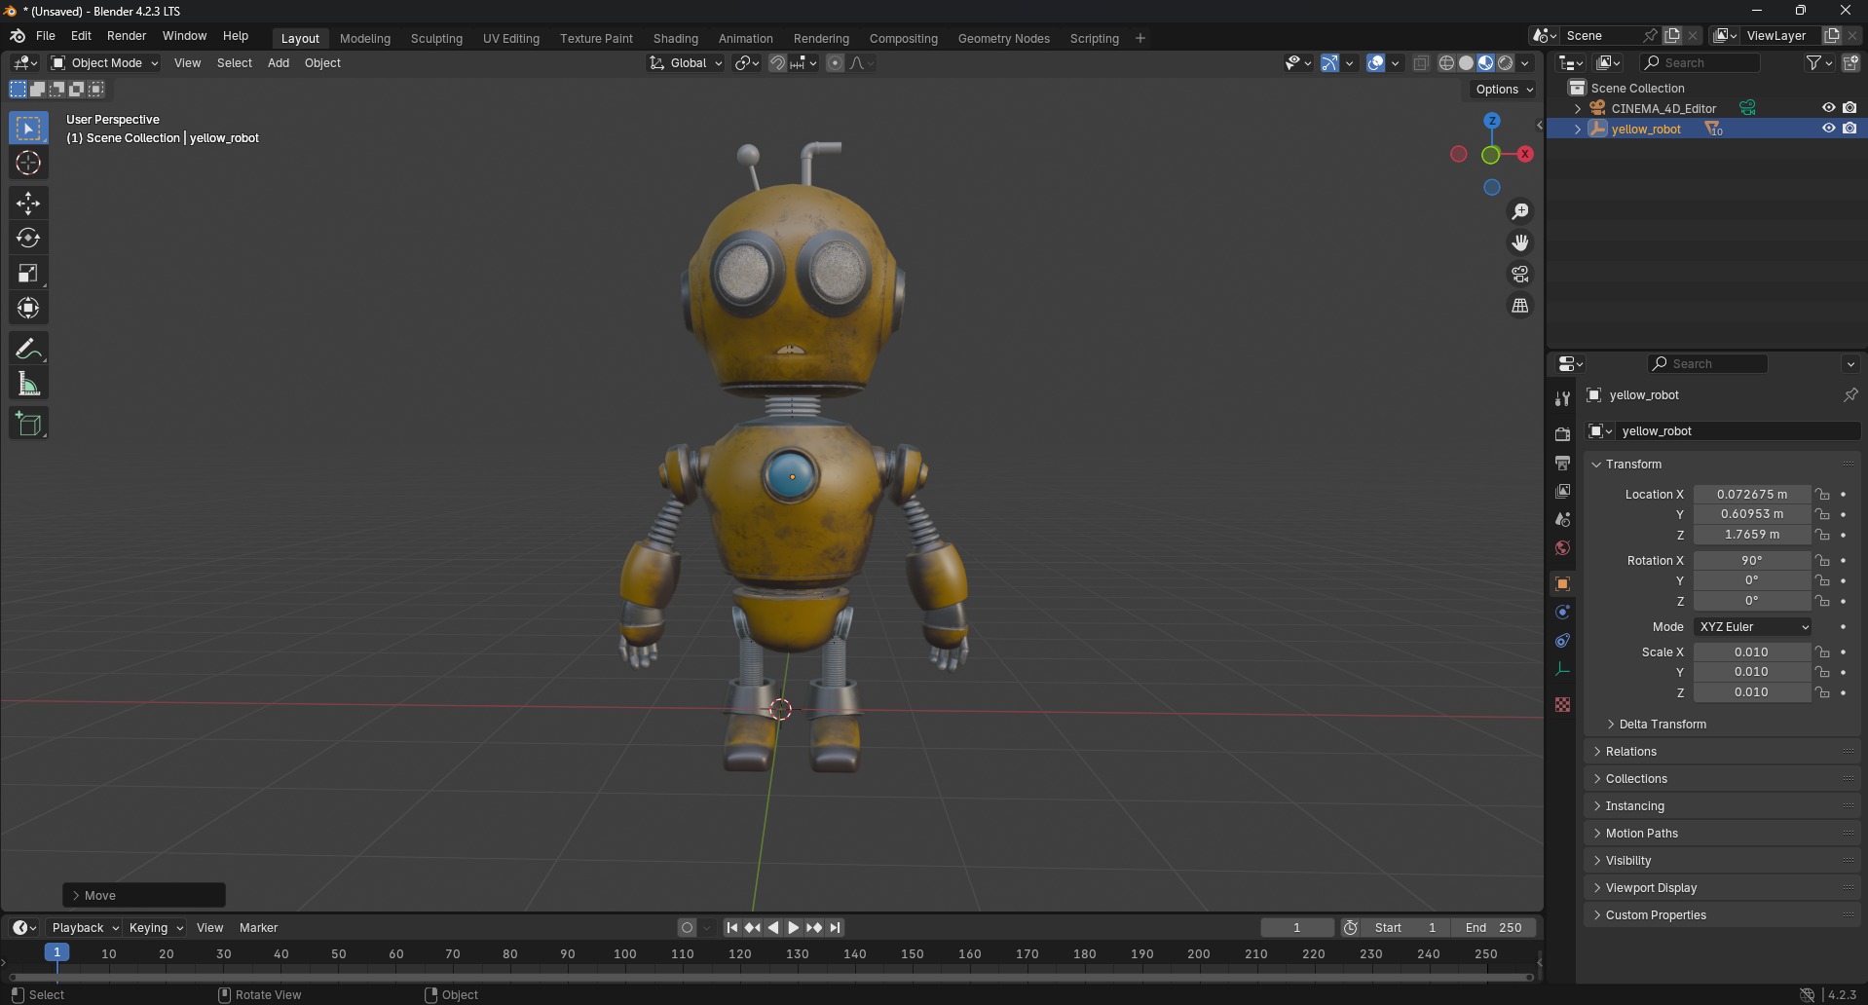
Task: Open the viewport Add menu
Action: pos(279,63)
